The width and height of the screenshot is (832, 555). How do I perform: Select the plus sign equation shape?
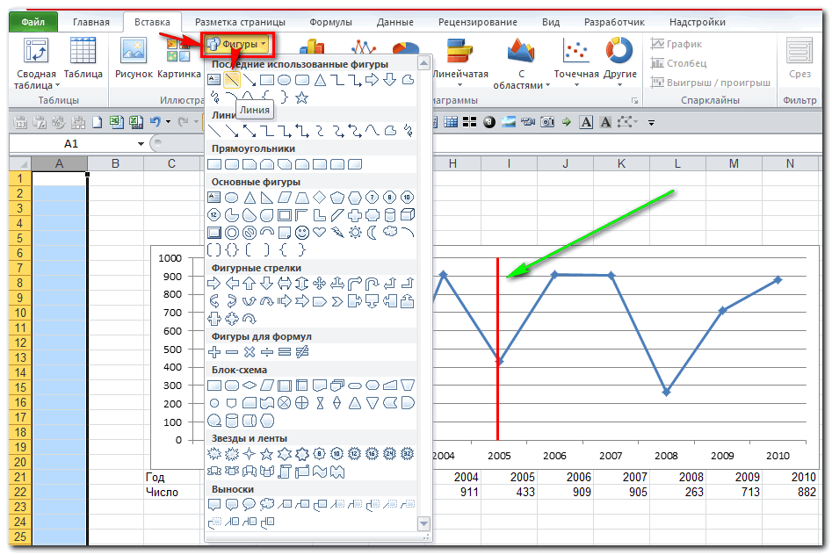[213, 352]
